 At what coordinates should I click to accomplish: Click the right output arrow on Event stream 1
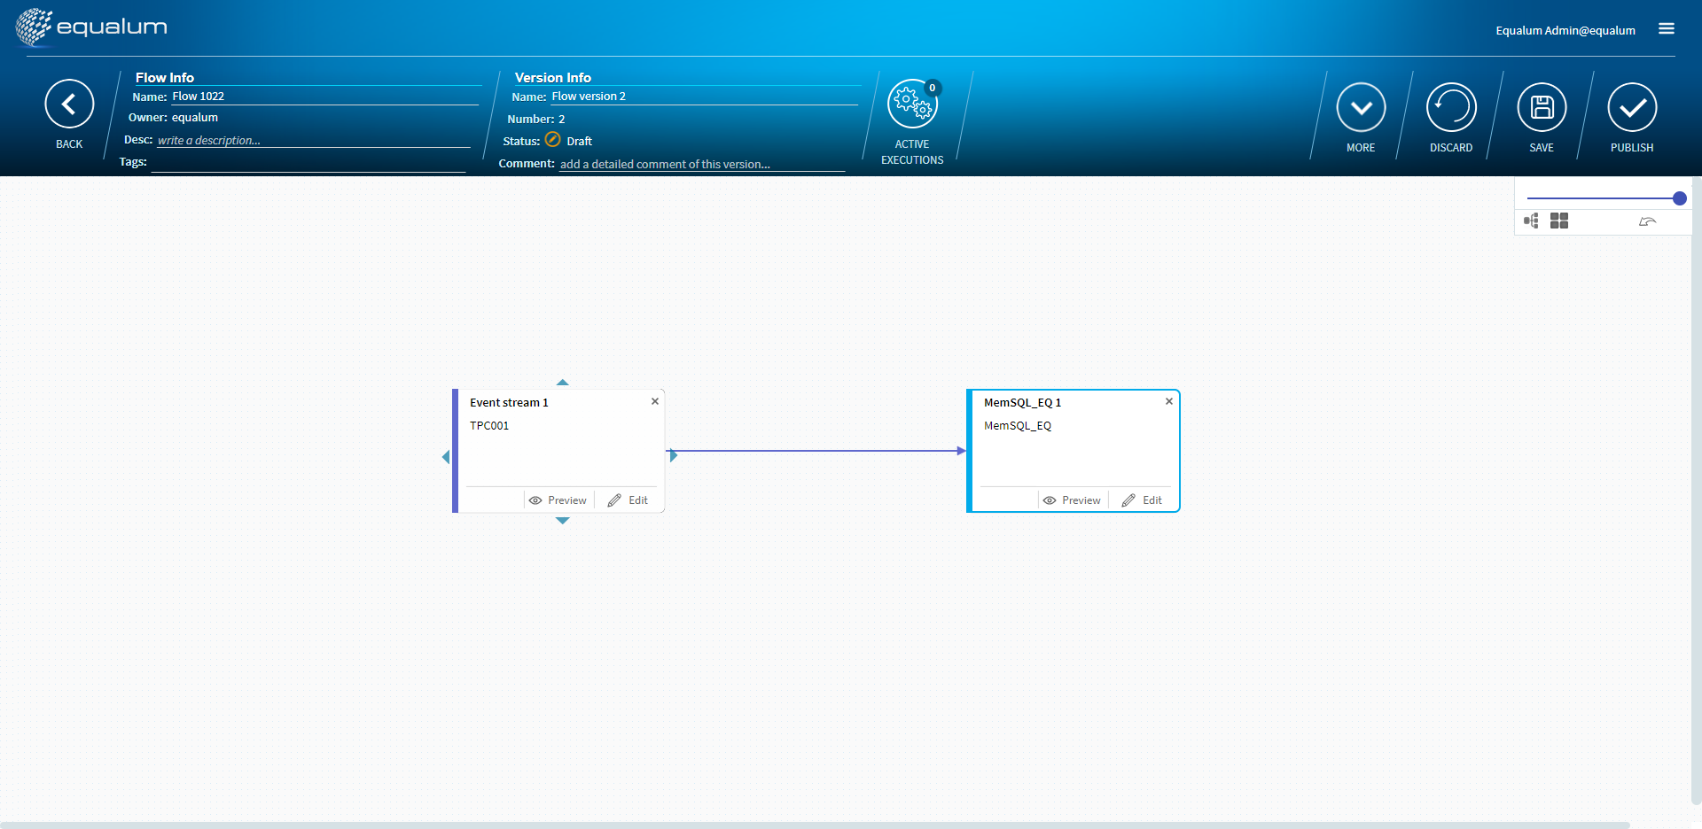pos(674,455)
